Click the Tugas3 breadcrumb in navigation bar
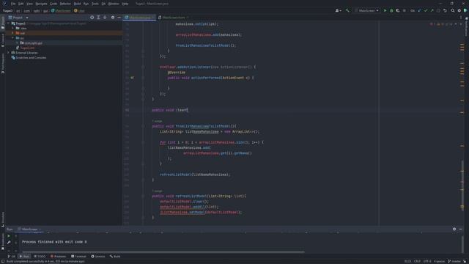469x264 pixels. click(8, 10)
